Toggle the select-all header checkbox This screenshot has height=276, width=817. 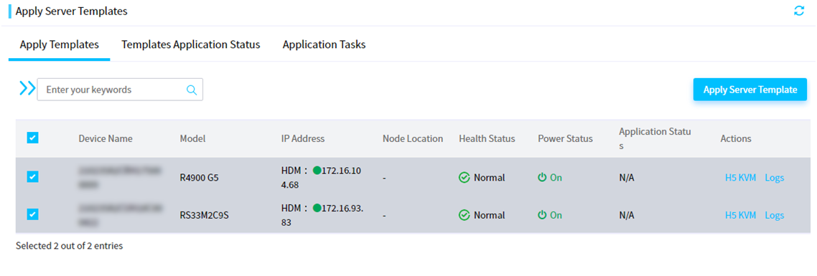coord(32,138)
